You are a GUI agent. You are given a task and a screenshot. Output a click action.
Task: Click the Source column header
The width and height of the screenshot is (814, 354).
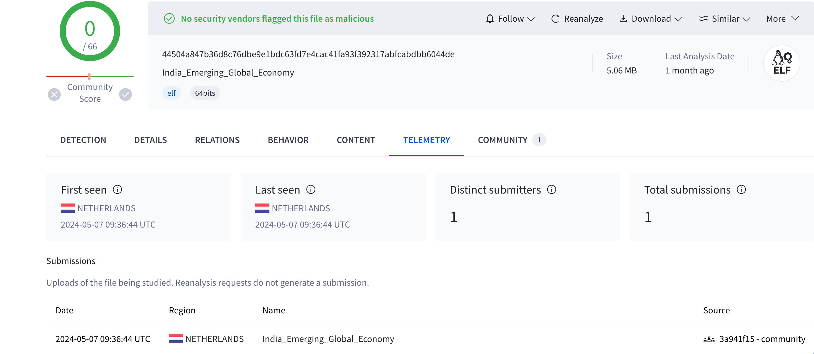click(716, 310)
